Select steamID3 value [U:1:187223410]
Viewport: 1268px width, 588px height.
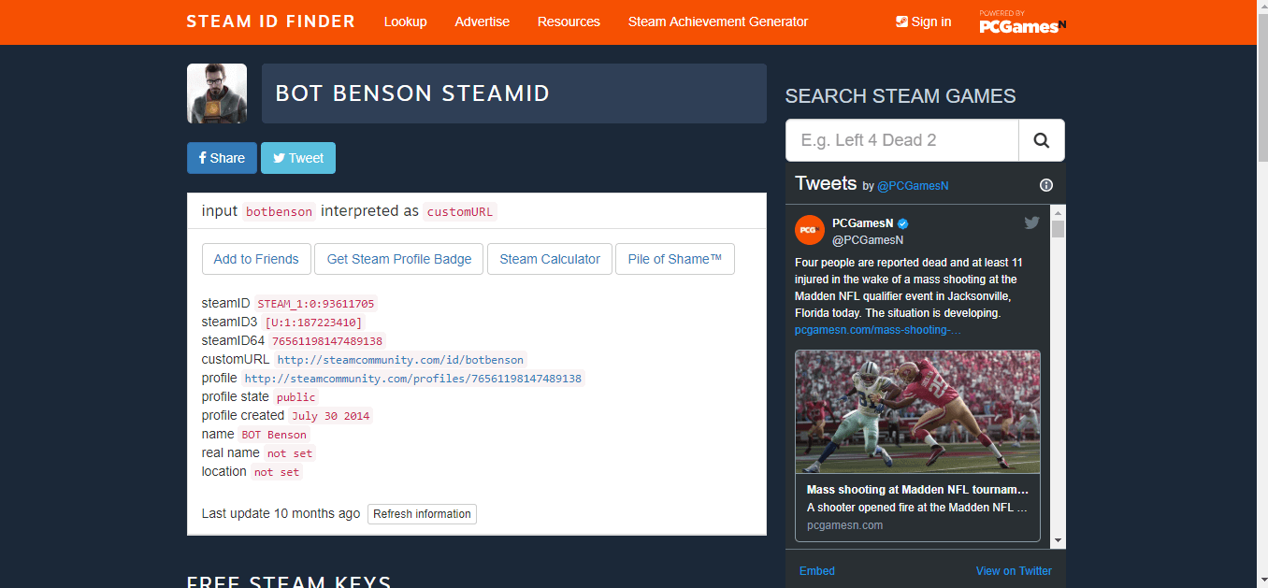(x=313, y=323)
